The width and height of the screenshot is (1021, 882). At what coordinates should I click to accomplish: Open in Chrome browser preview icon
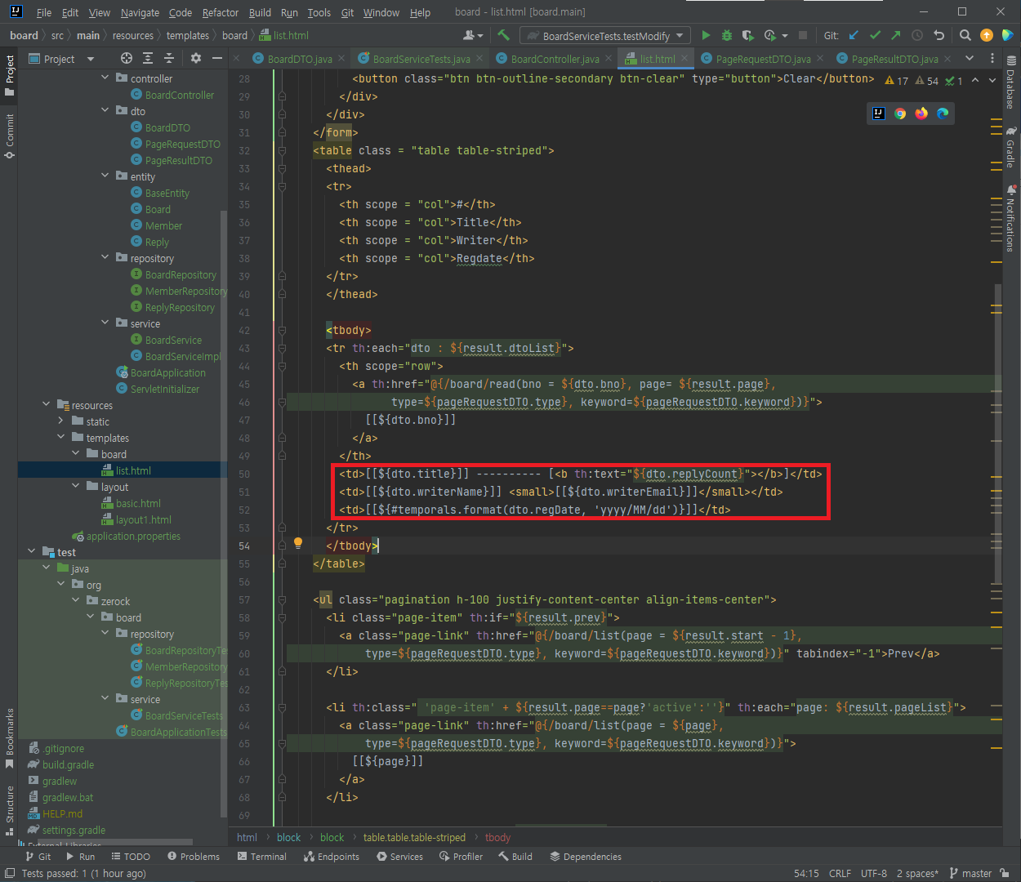(900, 114)
